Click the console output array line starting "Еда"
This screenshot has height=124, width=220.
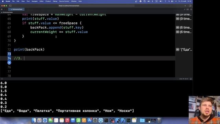coord(67,111)
